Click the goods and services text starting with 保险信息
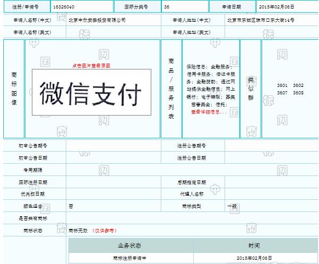This screenshot has height=264, width=319. (x=211, y=85)
